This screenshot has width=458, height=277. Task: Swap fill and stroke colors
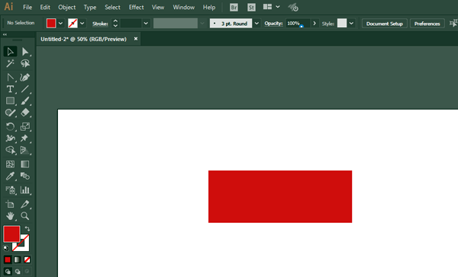click(27, 228)
